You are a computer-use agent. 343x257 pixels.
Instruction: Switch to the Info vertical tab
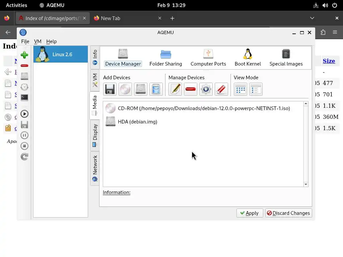pyautogui.click(x=95, y=58)
